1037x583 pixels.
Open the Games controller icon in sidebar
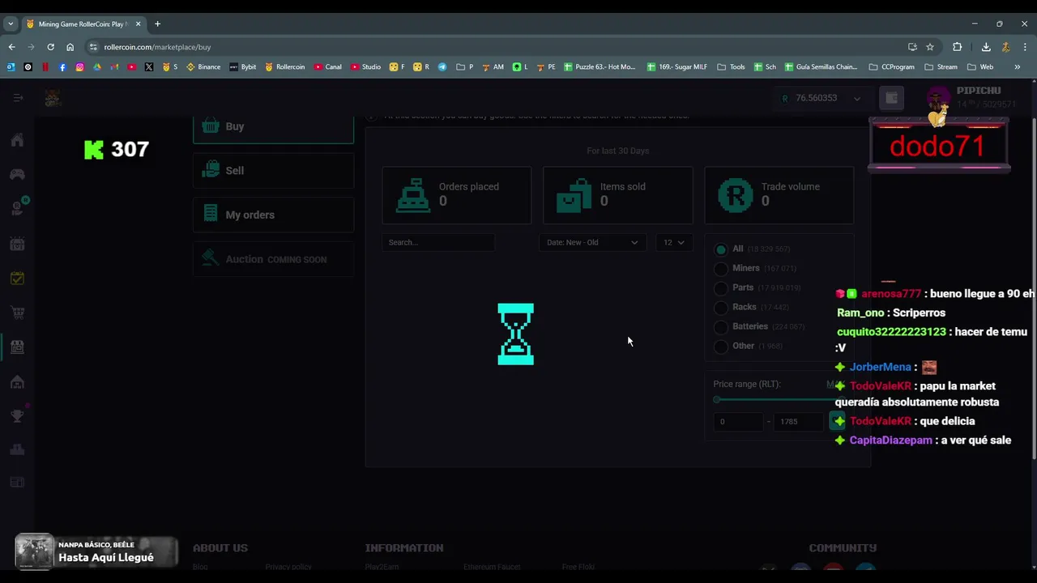[17, 174]
